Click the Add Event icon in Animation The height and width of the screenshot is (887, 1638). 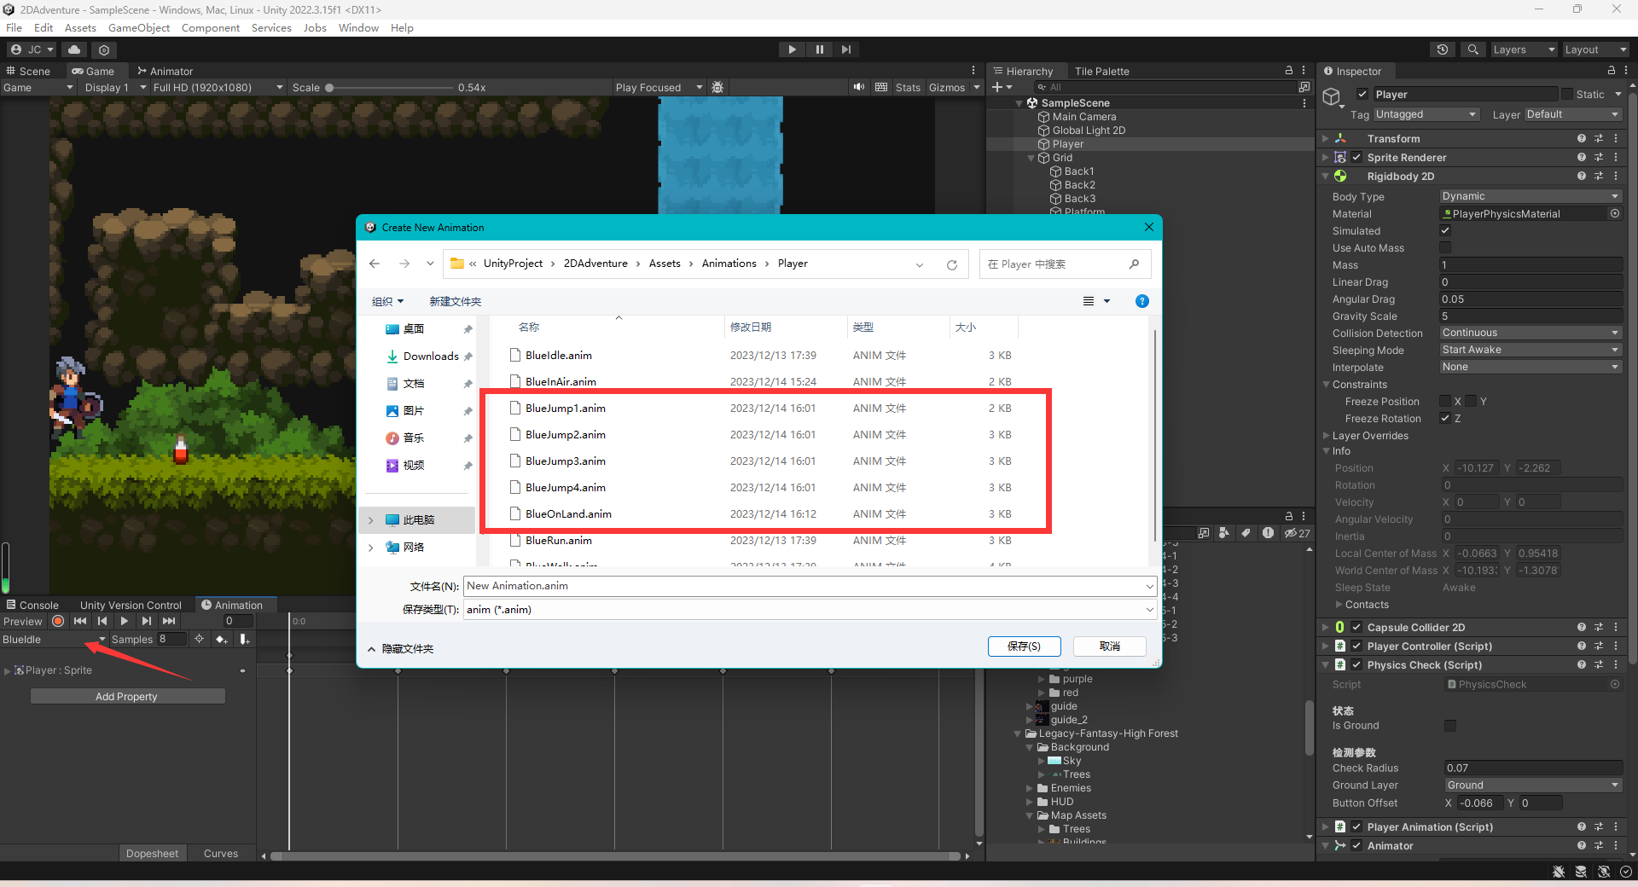click(245, 639)
